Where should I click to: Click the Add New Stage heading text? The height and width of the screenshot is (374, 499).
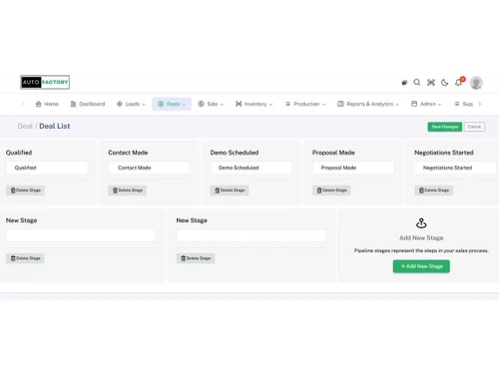pyautogui.click(x=421, y=238)
